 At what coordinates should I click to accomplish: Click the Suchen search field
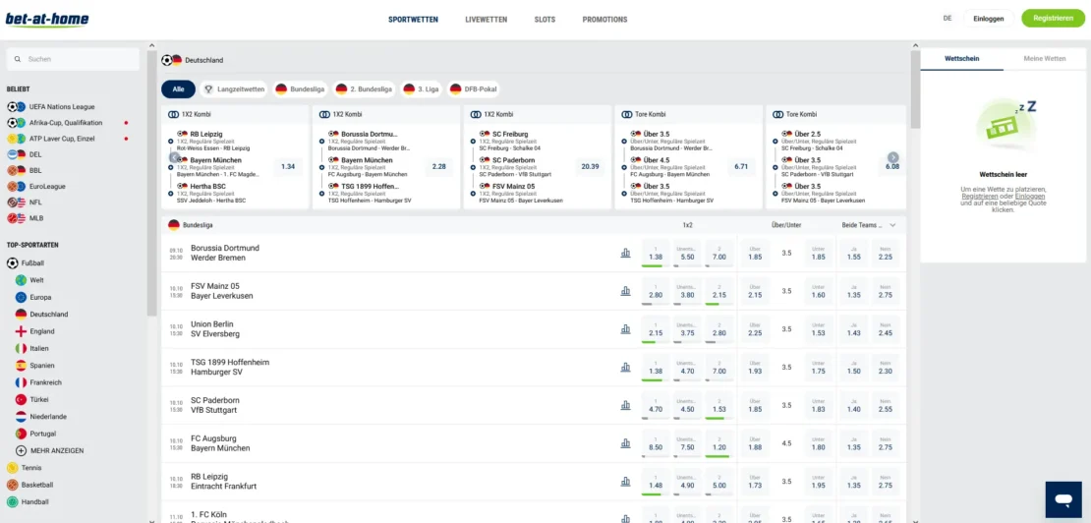73,60
